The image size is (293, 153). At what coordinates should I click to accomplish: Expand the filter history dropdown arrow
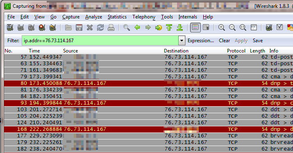pos(182,41)
